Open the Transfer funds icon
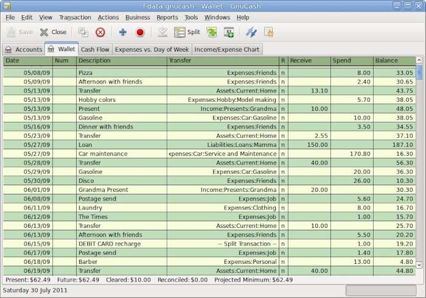The width and height of the screenshot is (426, 298). click(x=251, y=32)
